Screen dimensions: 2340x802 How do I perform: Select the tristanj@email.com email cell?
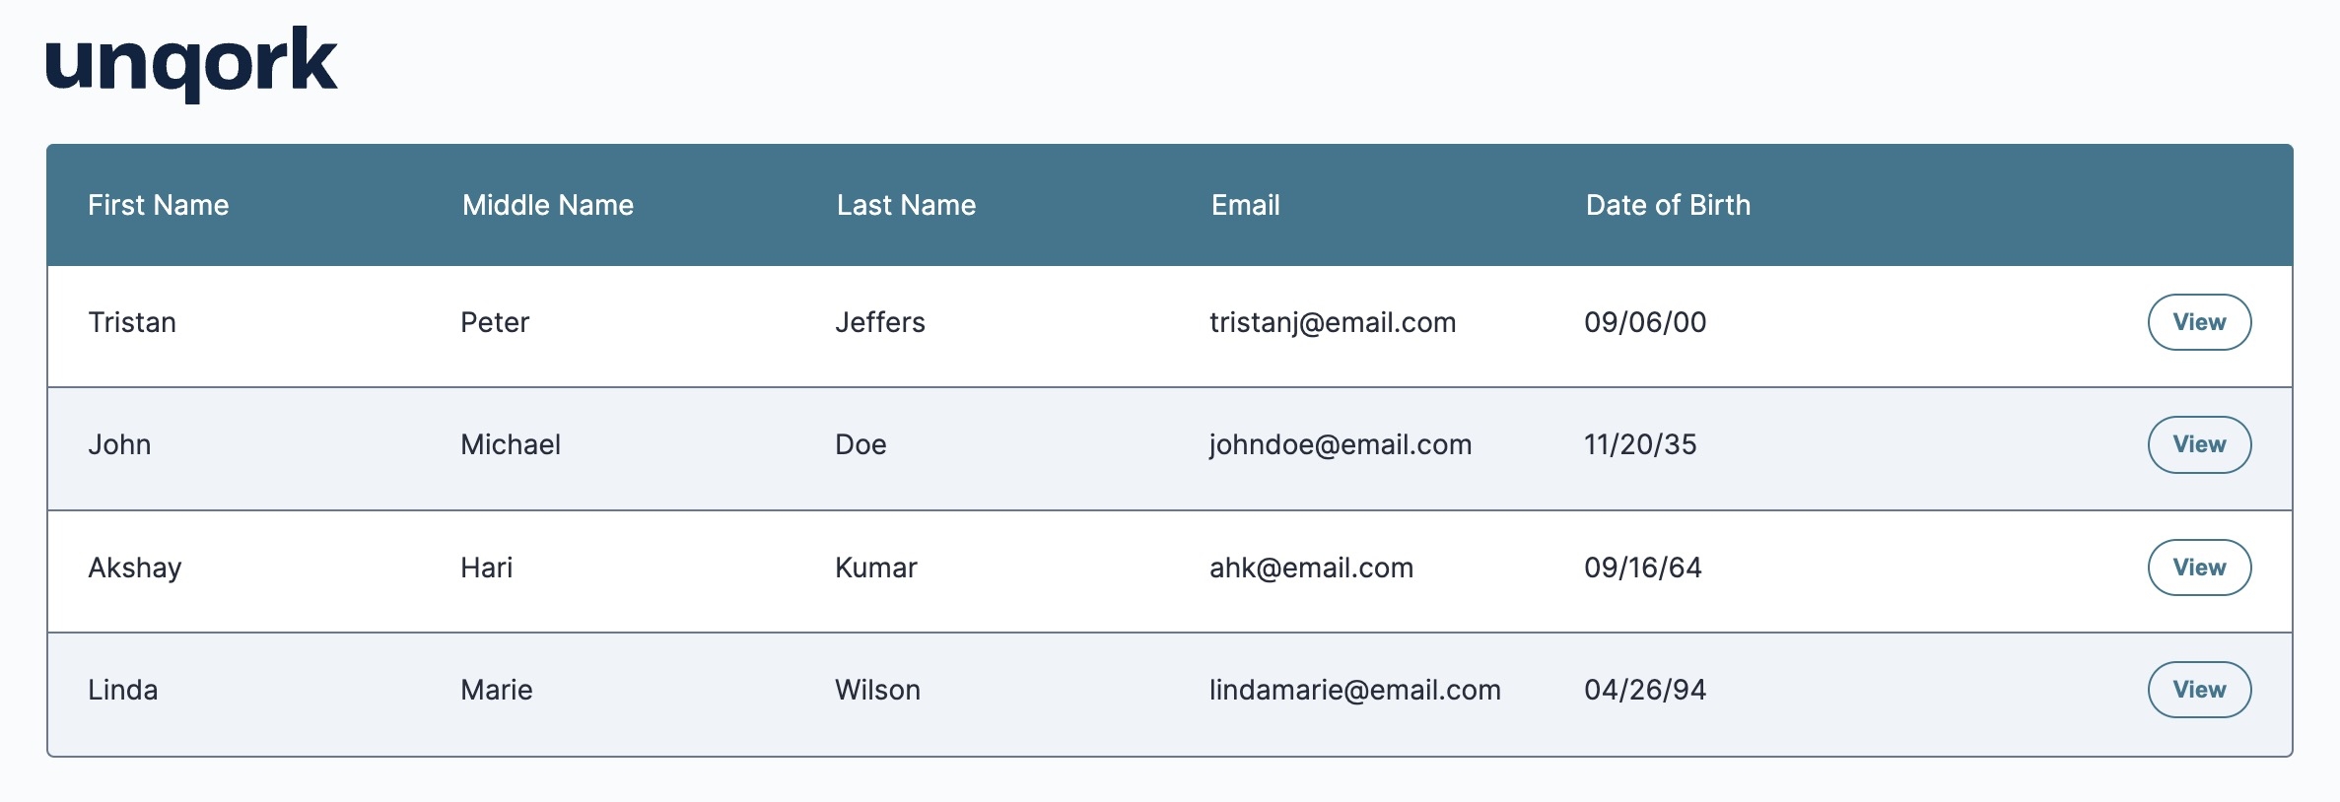[x=1333, y=322]
